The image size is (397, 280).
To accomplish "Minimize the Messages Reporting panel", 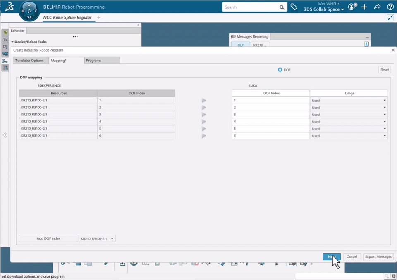I will pos(367,37).
